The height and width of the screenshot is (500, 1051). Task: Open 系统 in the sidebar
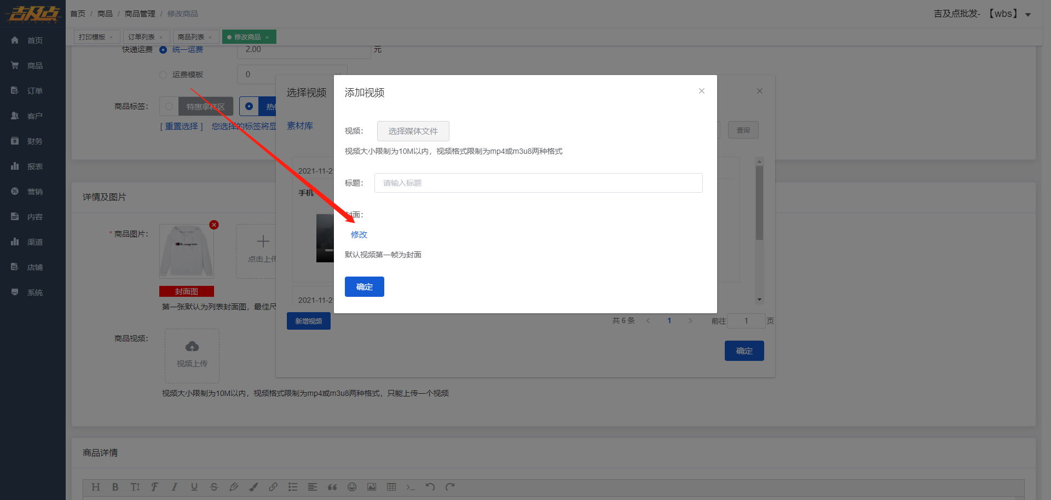tap(33, 292)
